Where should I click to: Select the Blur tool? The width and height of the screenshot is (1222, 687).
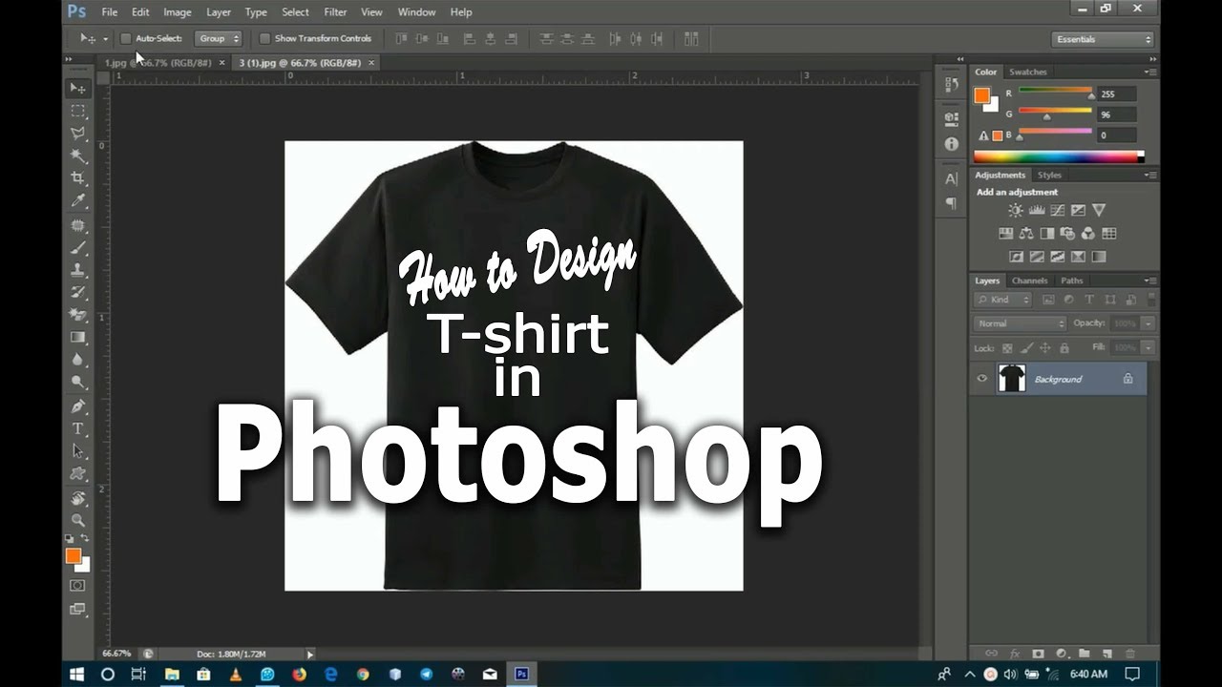pos(77,360)
